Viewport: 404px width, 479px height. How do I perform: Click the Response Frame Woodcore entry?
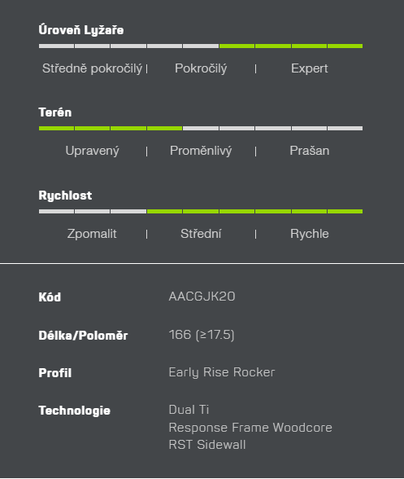[250, 428]
